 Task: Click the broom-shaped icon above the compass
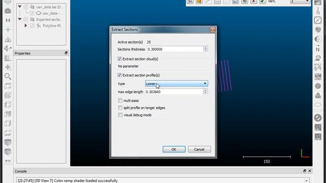pos(318,11)
